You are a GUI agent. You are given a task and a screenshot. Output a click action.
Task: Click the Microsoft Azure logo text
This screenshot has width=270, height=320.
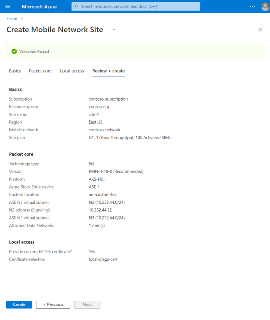39,7
